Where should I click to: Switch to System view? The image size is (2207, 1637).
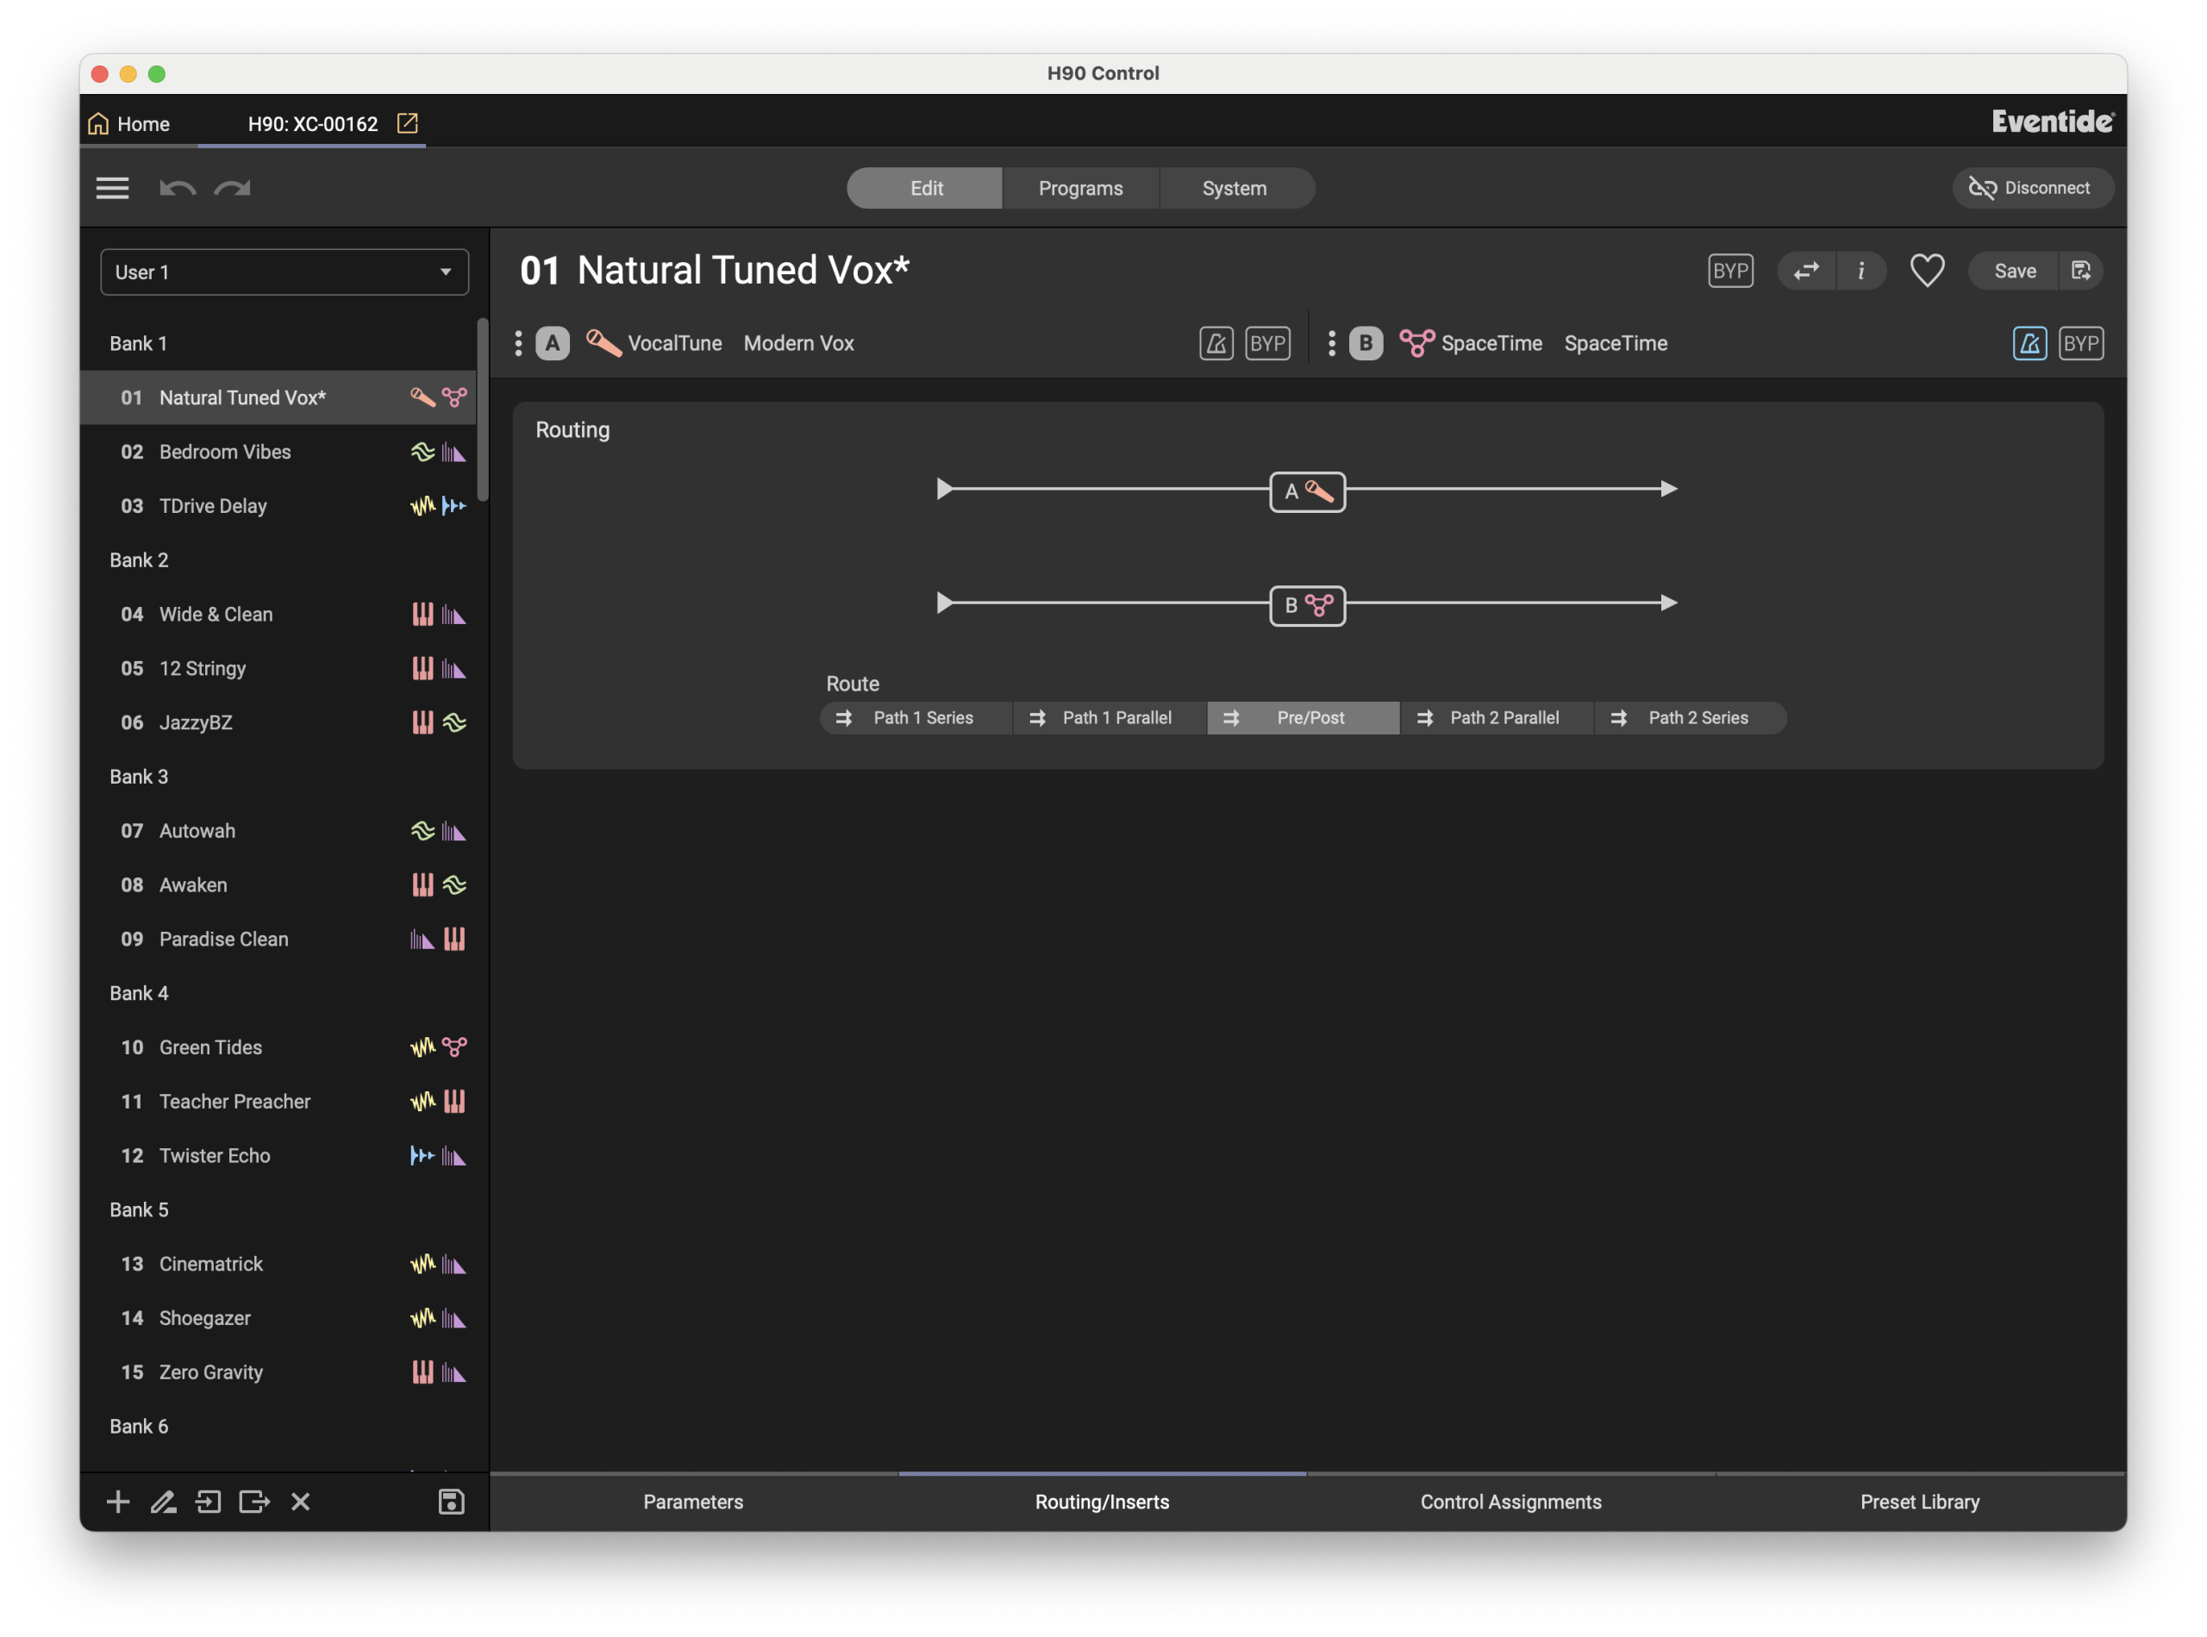click(x=1235, y=188)
